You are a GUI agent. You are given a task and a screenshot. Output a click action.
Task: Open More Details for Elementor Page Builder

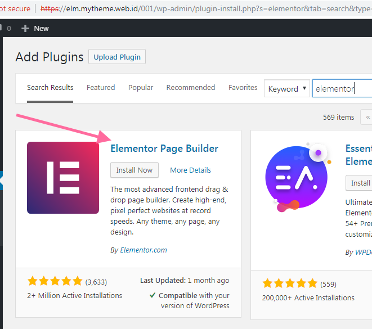(x=191, y=170)
